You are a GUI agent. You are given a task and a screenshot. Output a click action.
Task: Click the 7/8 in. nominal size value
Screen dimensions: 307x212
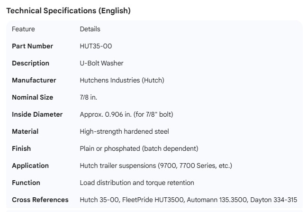coord(88,97)
